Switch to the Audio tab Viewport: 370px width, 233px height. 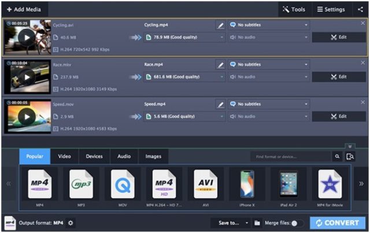(124, 156)
